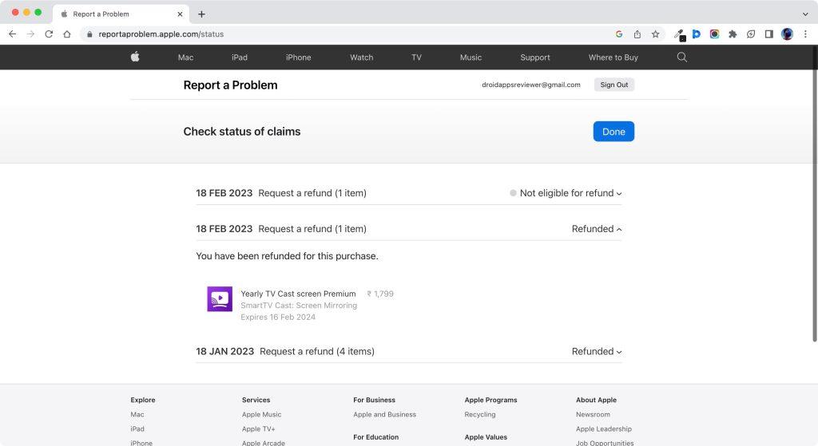
Task: Click the Google icon in address bar
Action: pos(619,34)
